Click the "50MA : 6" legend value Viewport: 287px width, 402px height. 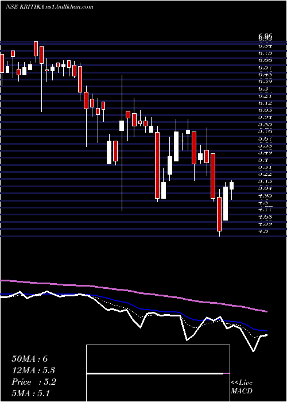[30, 359]
